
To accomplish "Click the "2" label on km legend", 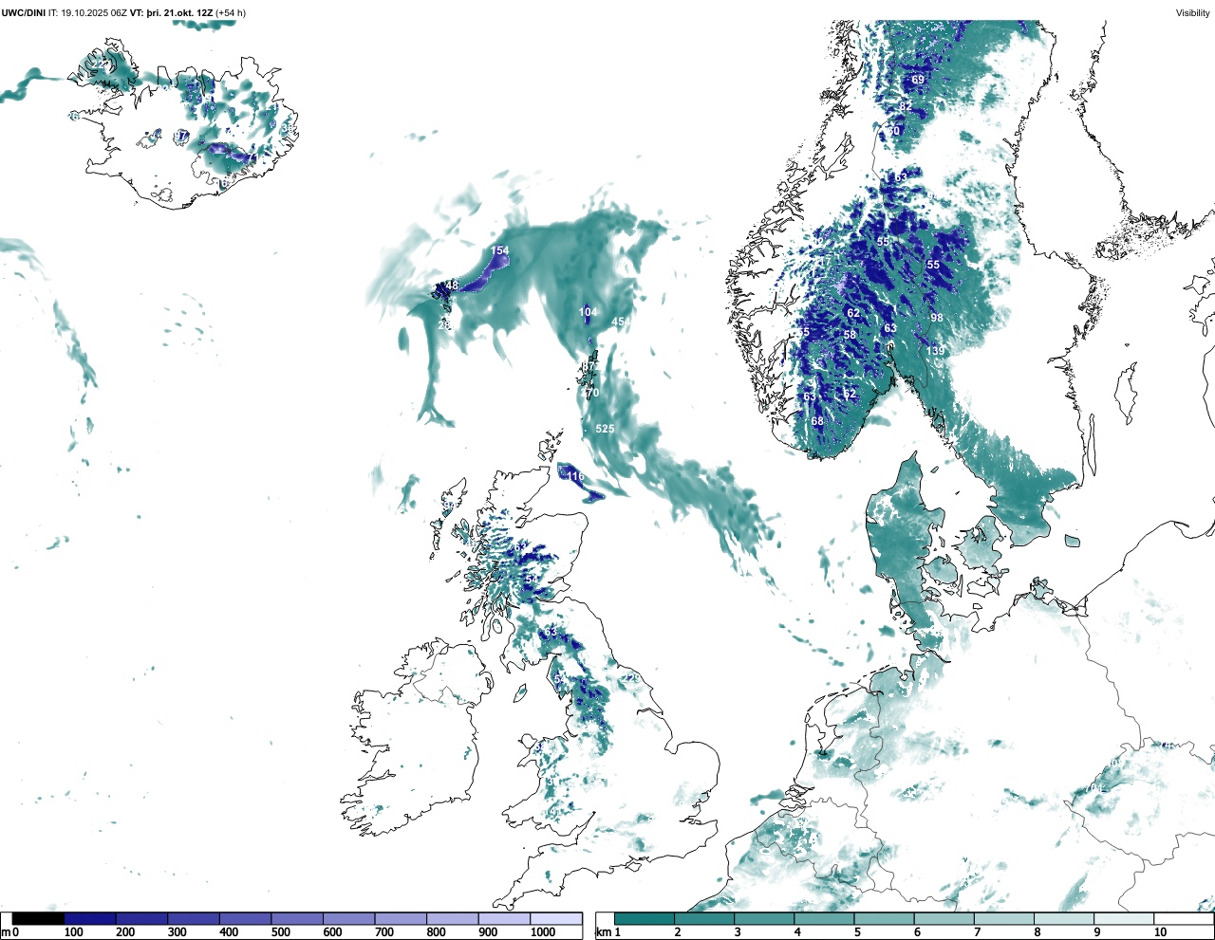I will coord(677,932).
